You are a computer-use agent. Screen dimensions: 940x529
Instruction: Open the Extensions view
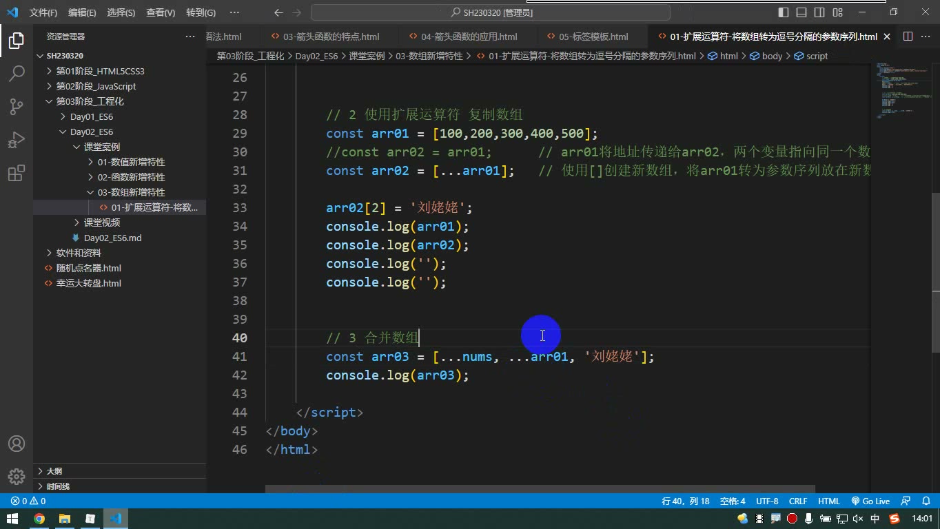click(x=17, y=173)
